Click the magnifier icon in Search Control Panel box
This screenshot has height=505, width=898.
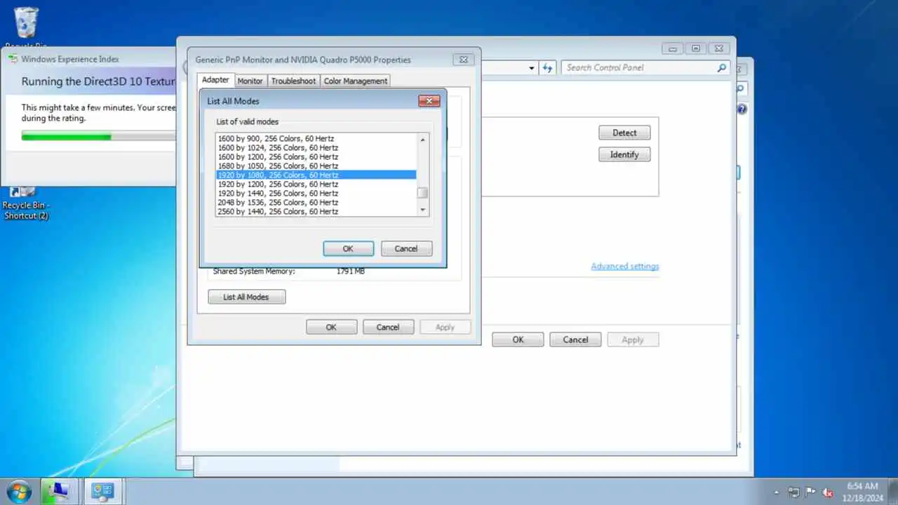point(721,68)
